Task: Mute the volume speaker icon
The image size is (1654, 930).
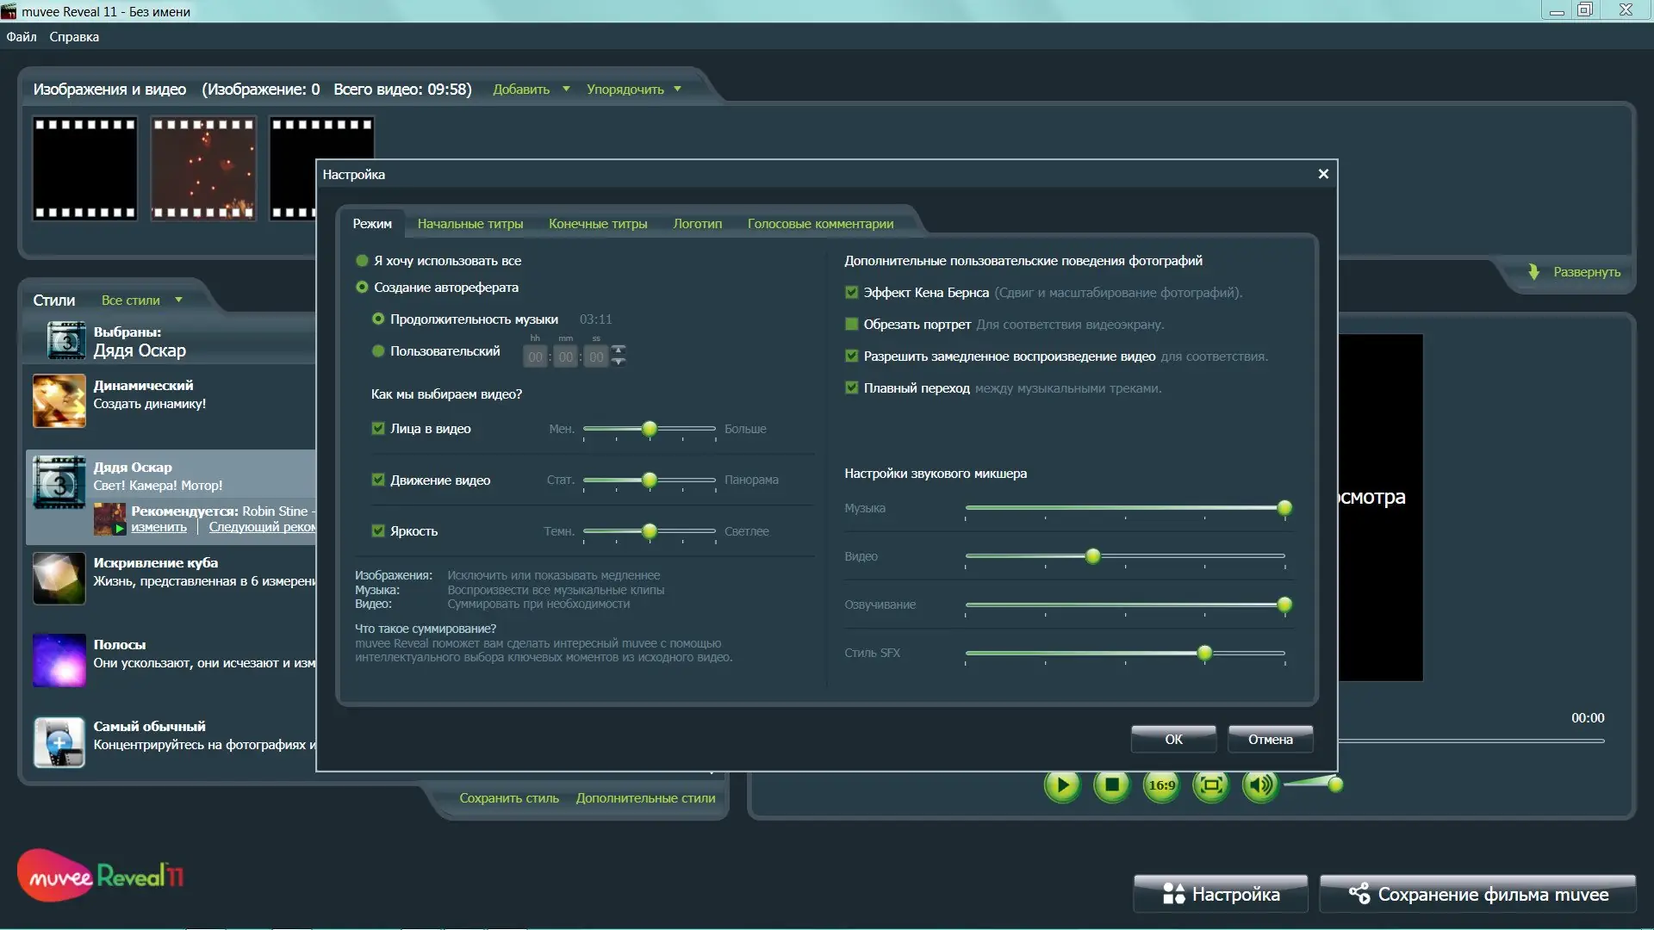Action: point(1260,784)
